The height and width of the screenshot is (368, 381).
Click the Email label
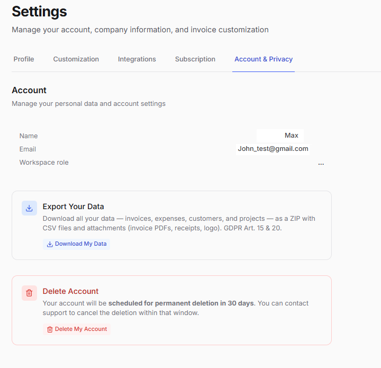point(28,149)
